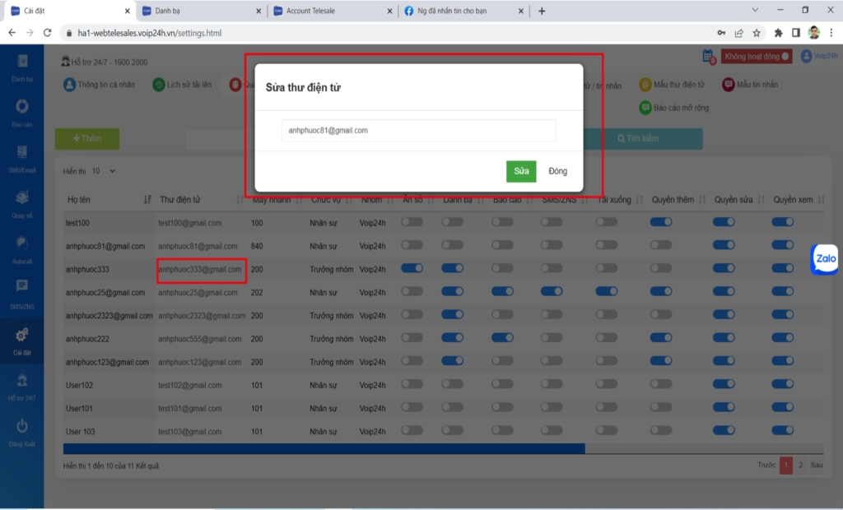Toggle Ẩn số for anhphuoc333
The height and width of the screenshot is (510, 843).
click(x=412, y=269)
